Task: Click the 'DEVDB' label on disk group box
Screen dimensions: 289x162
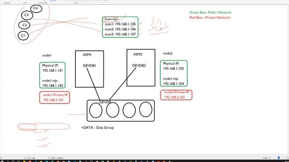Action: 105,102
